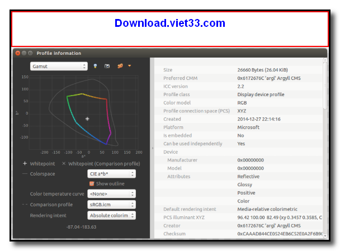This screenshot has width=340, height=251.
Task: Select the Created date 2014-12-27 22:14:16
Action: click(259, 119)
